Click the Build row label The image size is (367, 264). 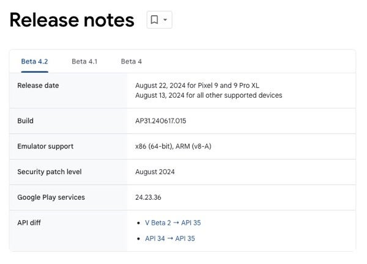pyautogui.click(x=25, y=121)
